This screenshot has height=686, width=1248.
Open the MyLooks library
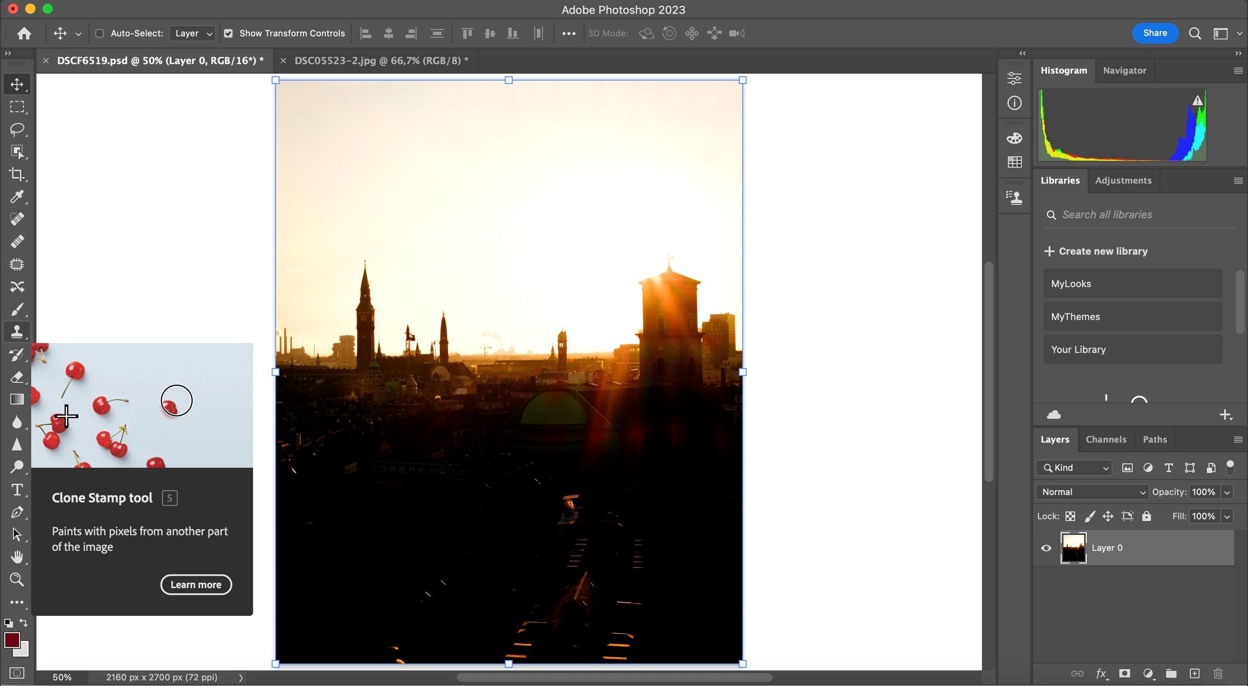pyautogui.click(x=1133, y=284)
